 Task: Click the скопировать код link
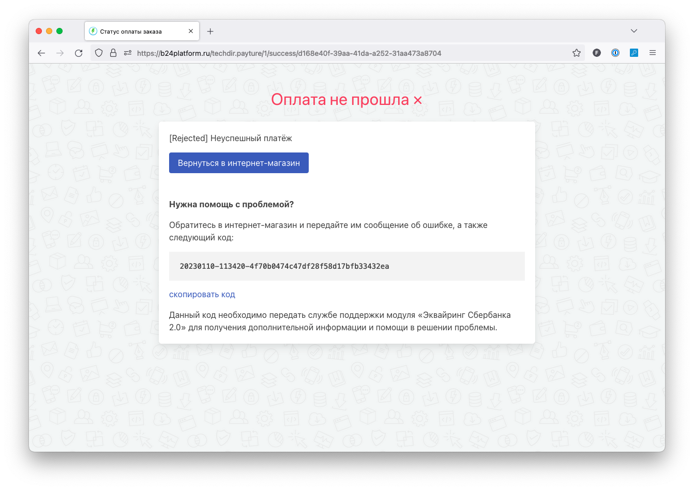pos(202,294)
